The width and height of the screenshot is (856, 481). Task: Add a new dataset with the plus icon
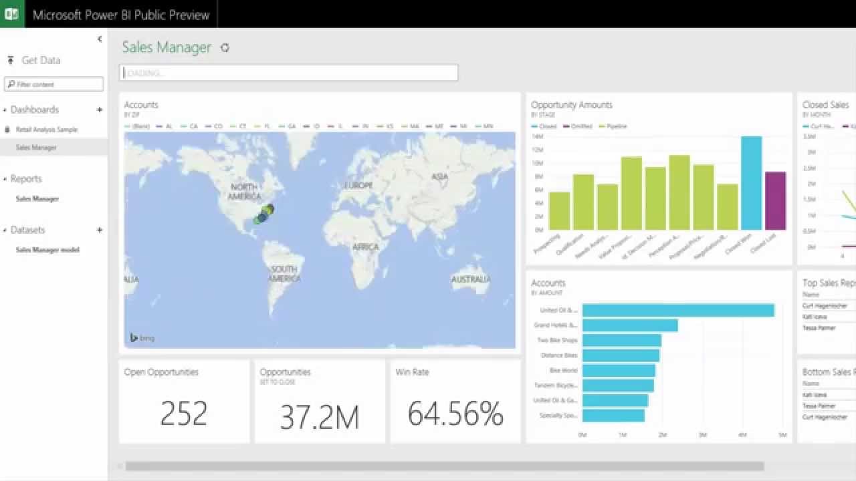[100, 230]
